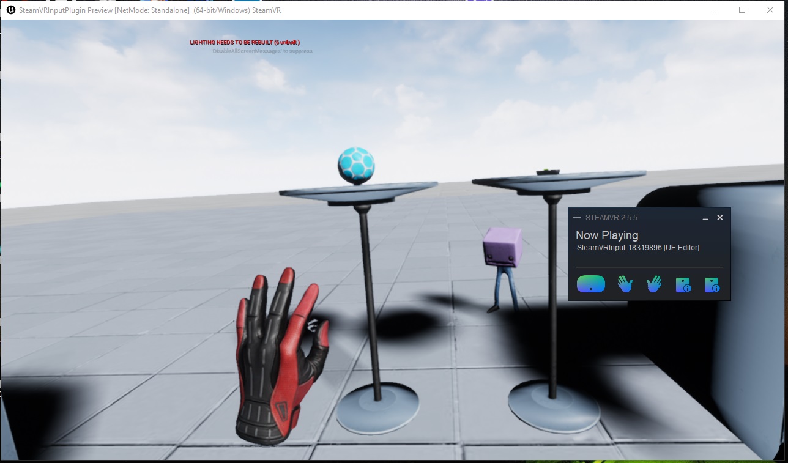This screenshot has width=788, height=463.
Task: Close the SteamVR status window
Action: [x=720, y=218]
